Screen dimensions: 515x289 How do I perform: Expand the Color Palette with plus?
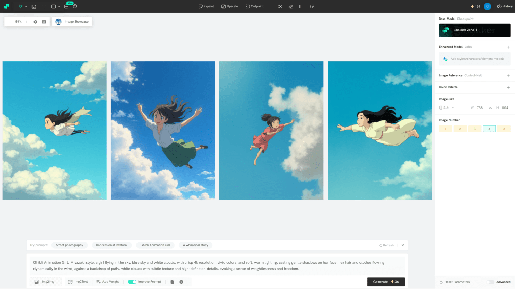pos(508,87)
